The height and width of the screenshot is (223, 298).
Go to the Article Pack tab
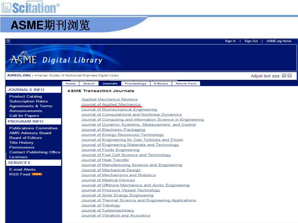(x=186, y=83)
